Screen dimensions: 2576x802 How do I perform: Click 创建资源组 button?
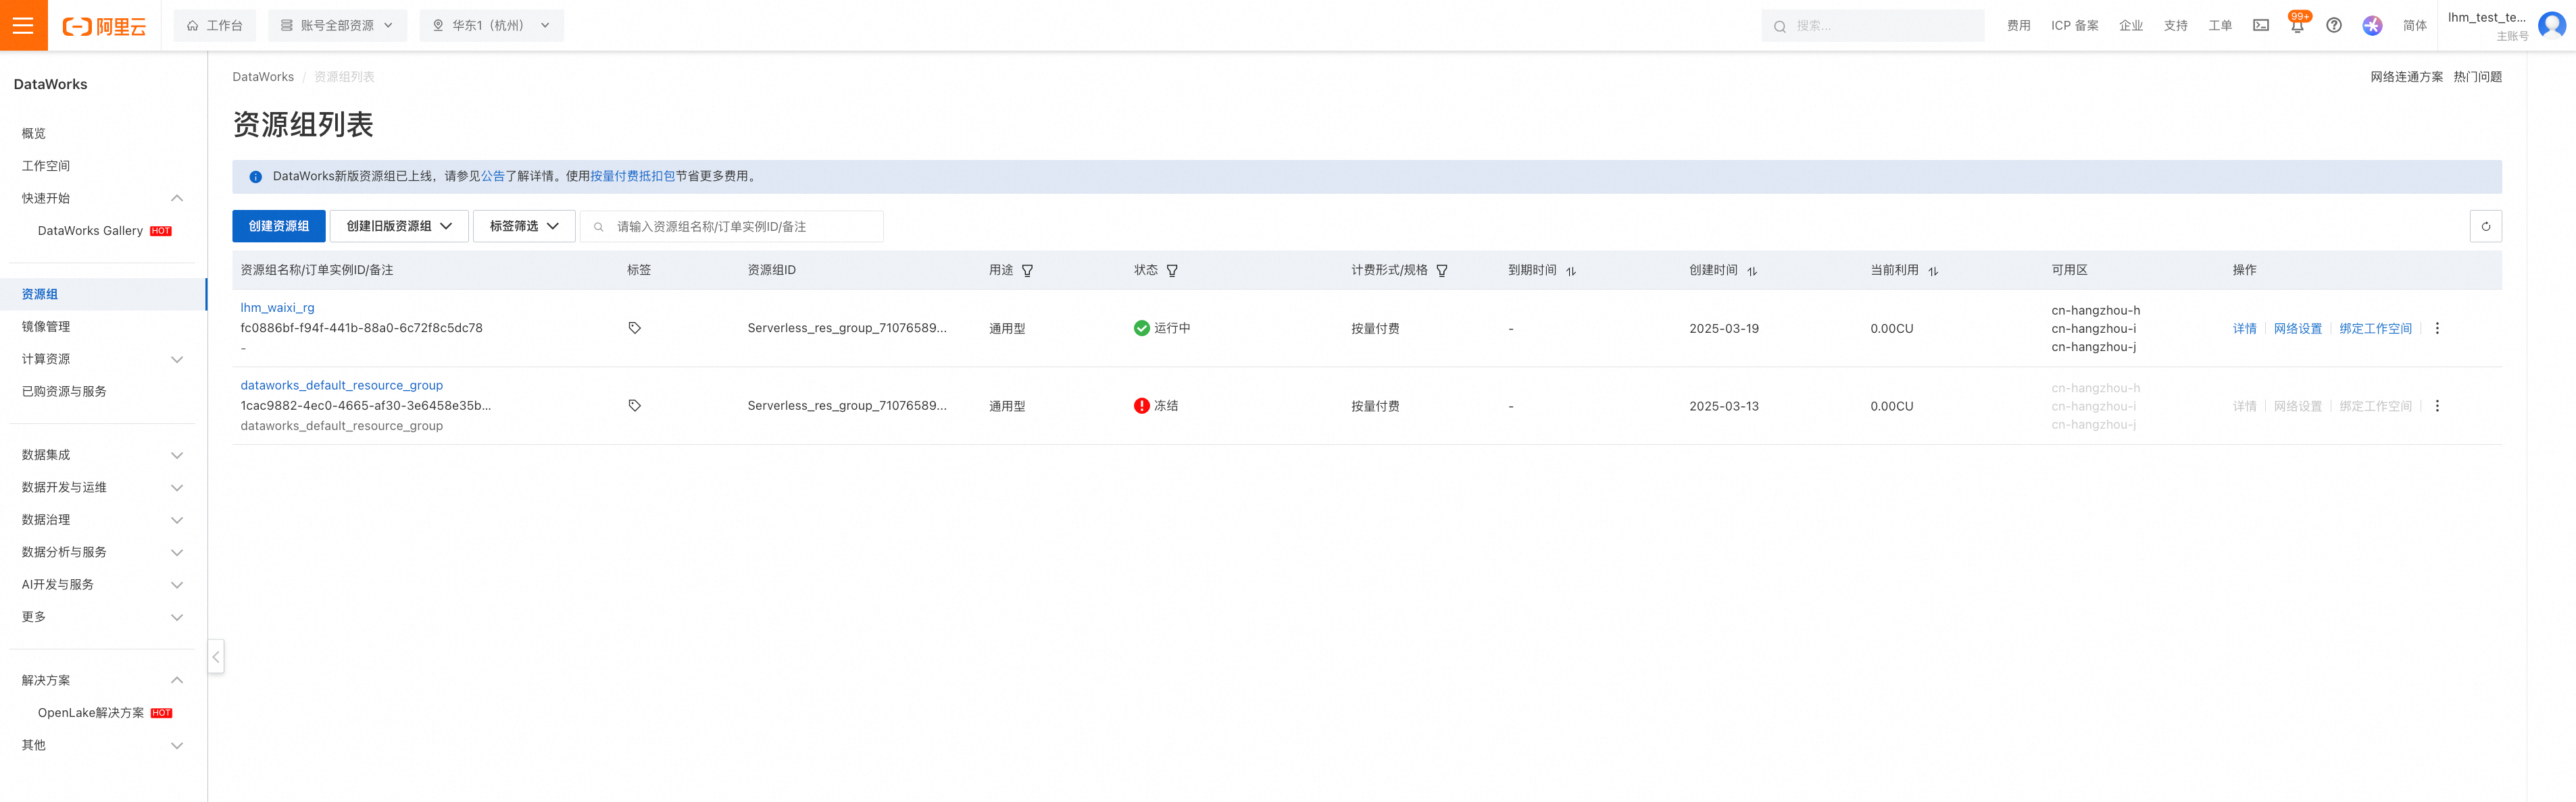click(x=279, y=227)
